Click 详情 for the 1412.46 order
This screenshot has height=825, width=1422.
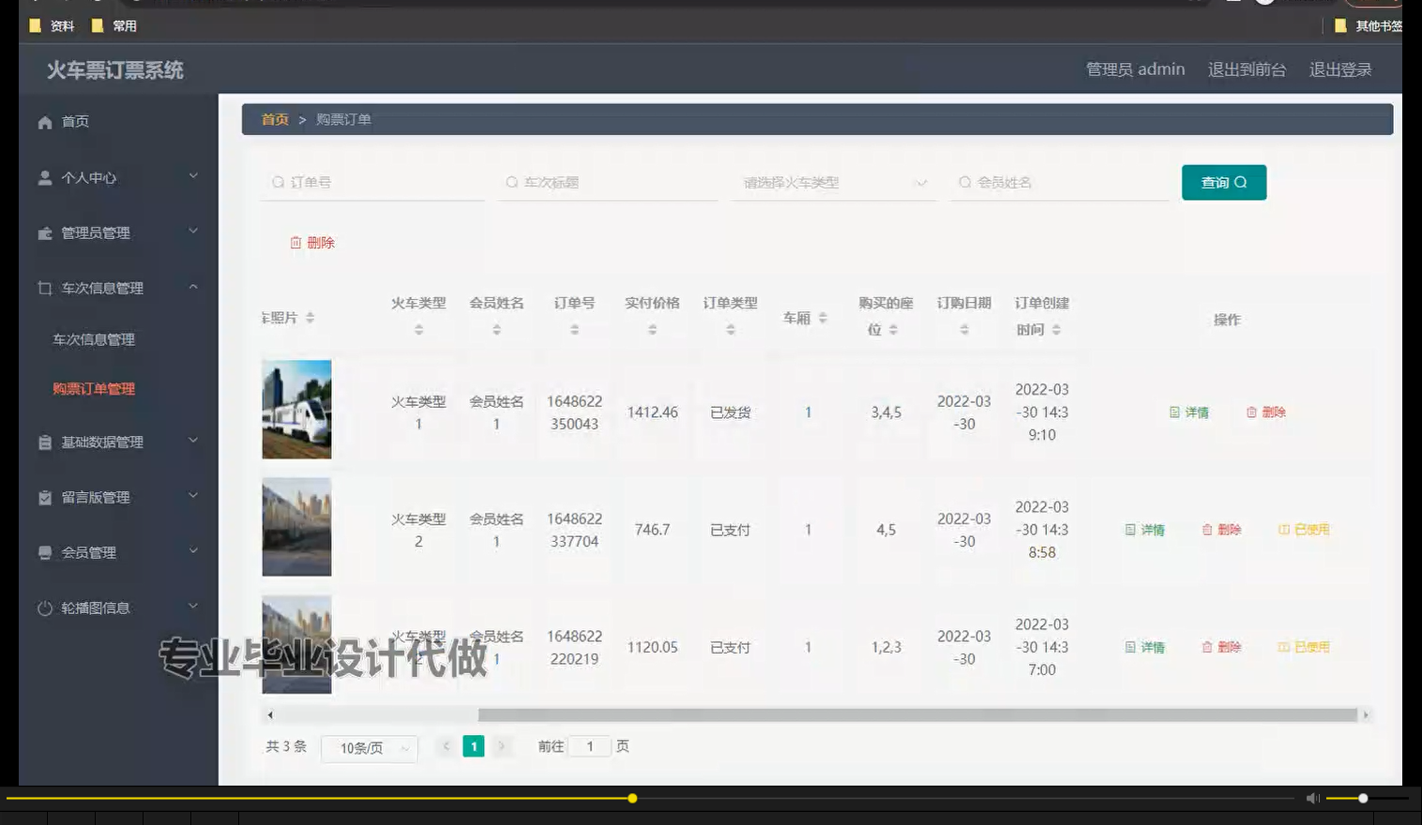pyautogui.click(x=1189, y=412)
